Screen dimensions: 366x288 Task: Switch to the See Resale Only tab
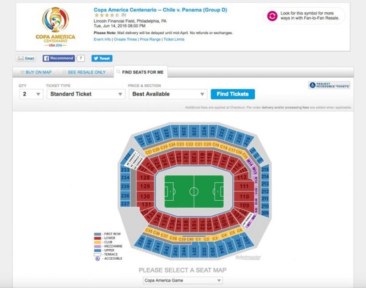coord(84,72)
